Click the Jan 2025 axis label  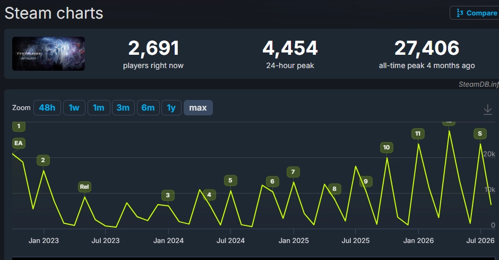(x=294, y=240)
